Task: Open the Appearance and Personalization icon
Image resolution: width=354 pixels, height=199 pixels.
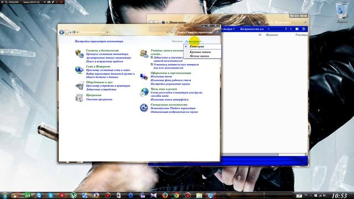Action: click(x=144, y=77)
